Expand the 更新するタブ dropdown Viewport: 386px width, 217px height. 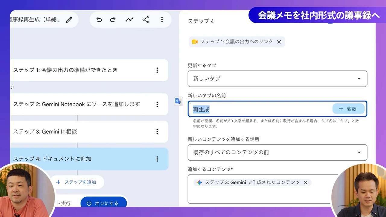point(277,79)
